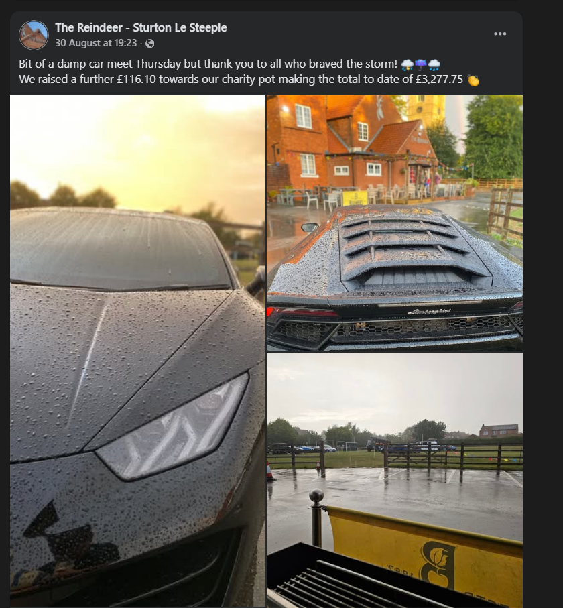563x608 pixels.
Task: Click the Lamborghini script badge on rear
Action: (429, 311)
